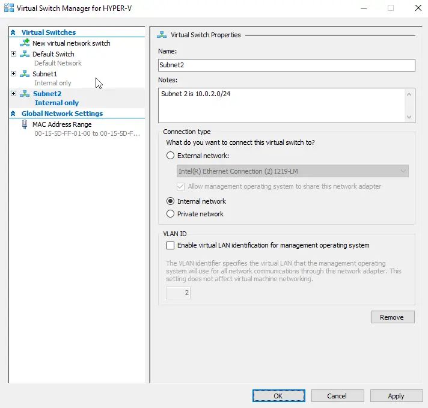Click the Remove button
Image resolution: width=428 pixels, height=408 pixels.
(393, 317)
